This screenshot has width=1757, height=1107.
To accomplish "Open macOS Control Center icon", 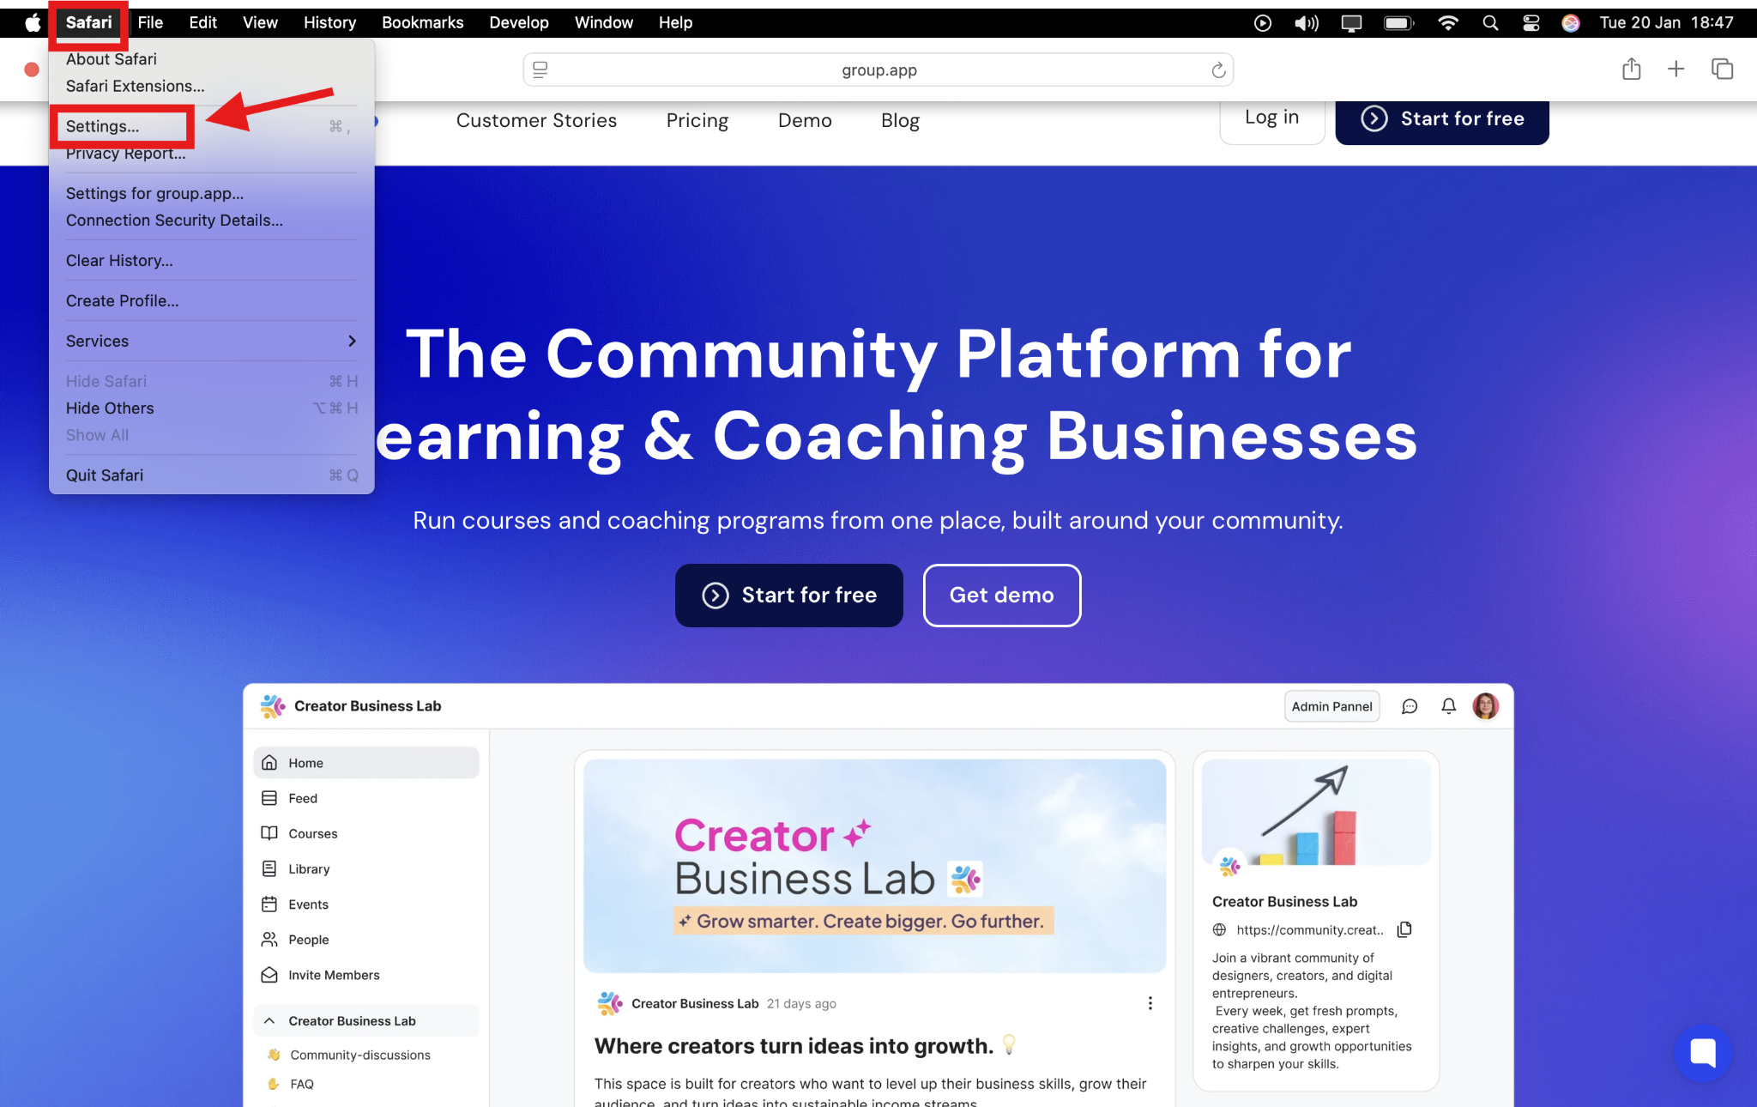I will point(1531,23).
